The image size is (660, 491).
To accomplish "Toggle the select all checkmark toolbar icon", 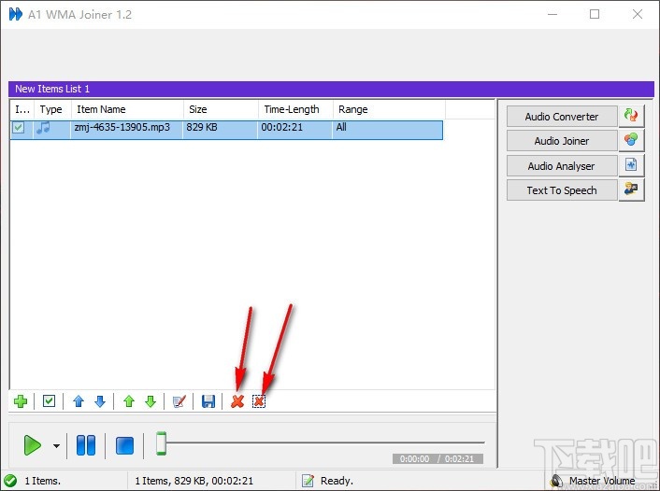I will 49,401.
